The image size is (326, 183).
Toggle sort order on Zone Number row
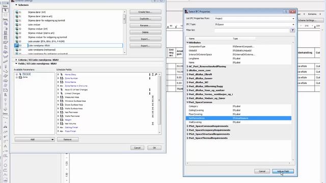coord(150,78)
